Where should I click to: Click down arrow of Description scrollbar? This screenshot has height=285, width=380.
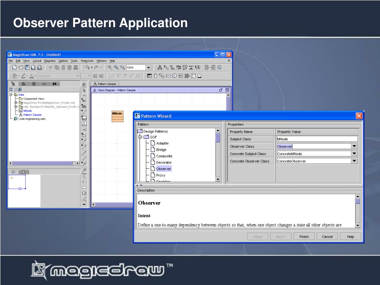click(x=358, y=225)
